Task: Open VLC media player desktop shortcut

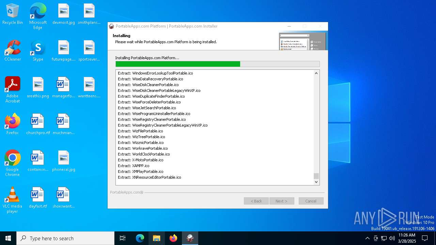Action: pos(13,200)
